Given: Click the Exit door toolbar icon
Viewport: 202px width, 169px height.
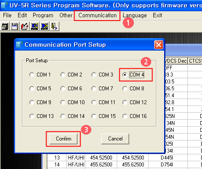Looking at the screenshot, I should pyautogui.click(x=54, y=26).
